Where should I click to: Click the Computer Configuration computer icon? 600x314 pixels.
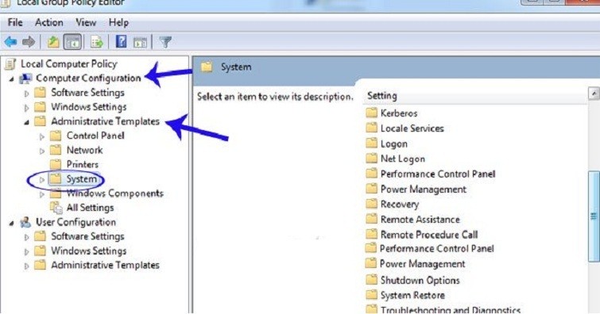tap(25, 78)
